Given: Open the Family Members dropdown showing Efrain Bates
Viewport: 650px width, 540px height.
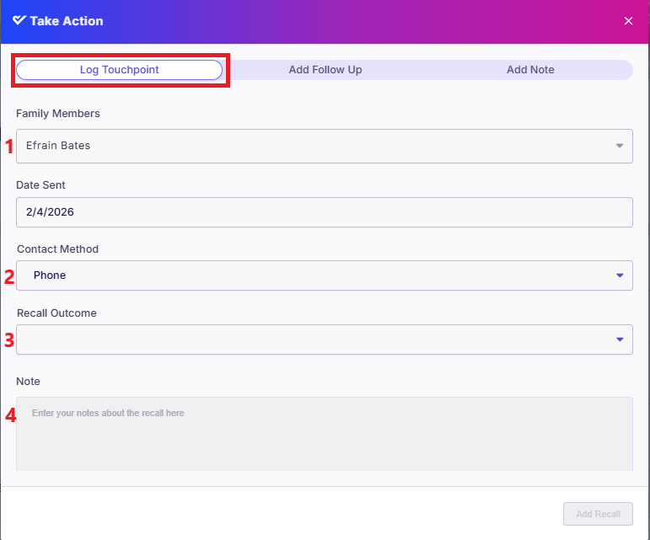Looking at the screenshot, I should pyautogui.click(x=325, y=146).
